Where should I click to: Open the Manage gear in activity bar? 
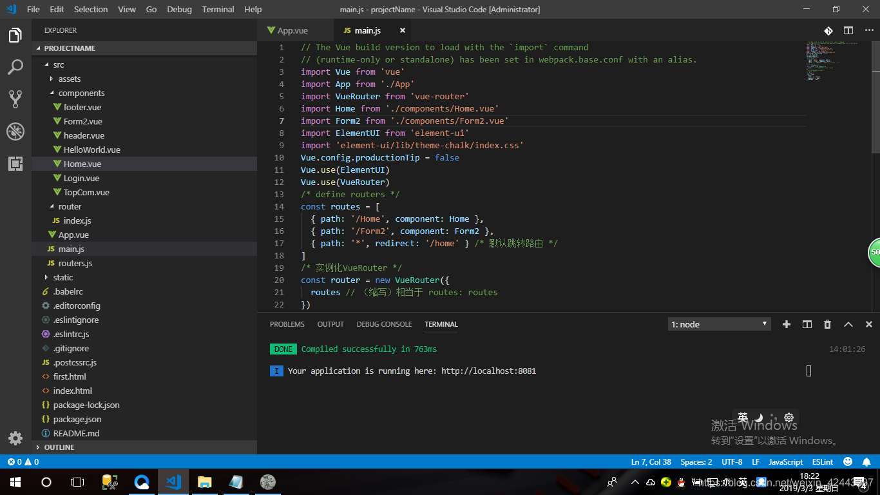click(15, 439)
